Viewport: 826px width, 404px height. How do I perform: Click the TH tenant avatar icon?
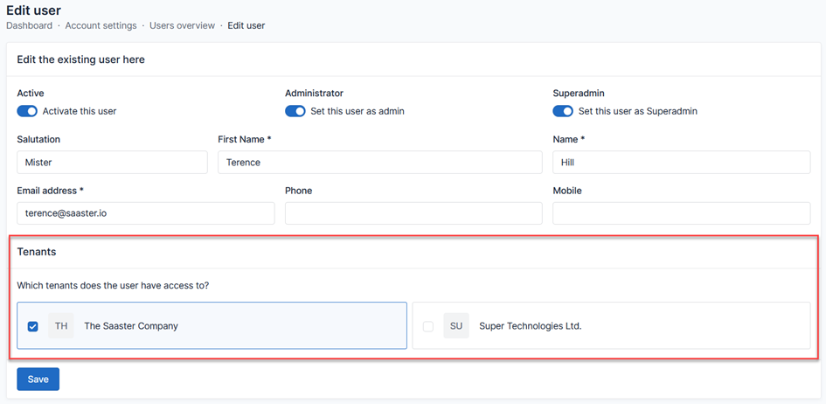point(61,326)
